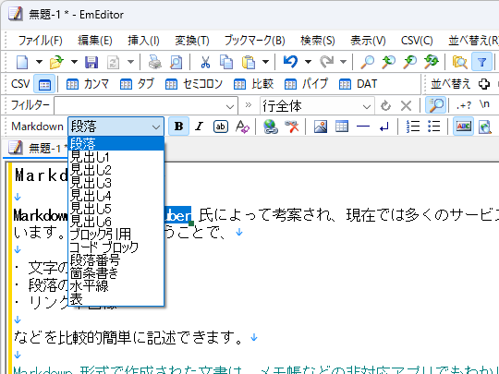Copy selection with Copy icon
This screenshot has width=499, height=374.
click(x=226, y=62)
